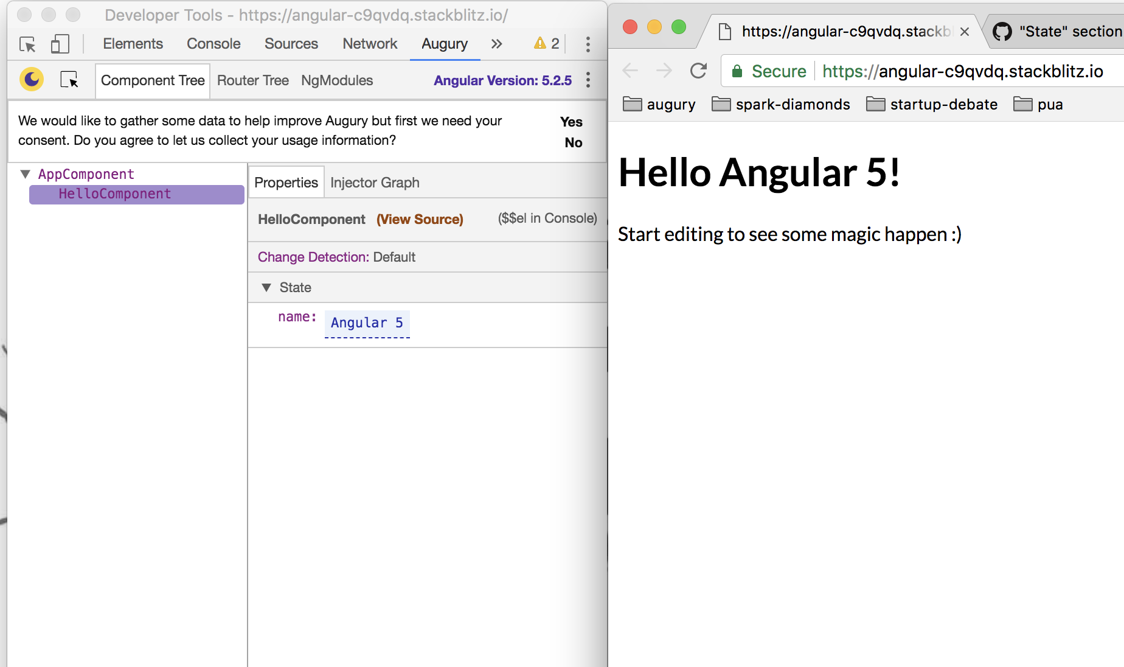Image resolution: width=1124 pixels, height=667 pixels.
Task: Collapse the State section triangle
Action: pos(266,287)
